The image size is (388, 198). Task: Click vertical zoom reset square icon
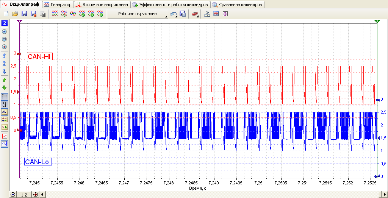click(5, 39)
